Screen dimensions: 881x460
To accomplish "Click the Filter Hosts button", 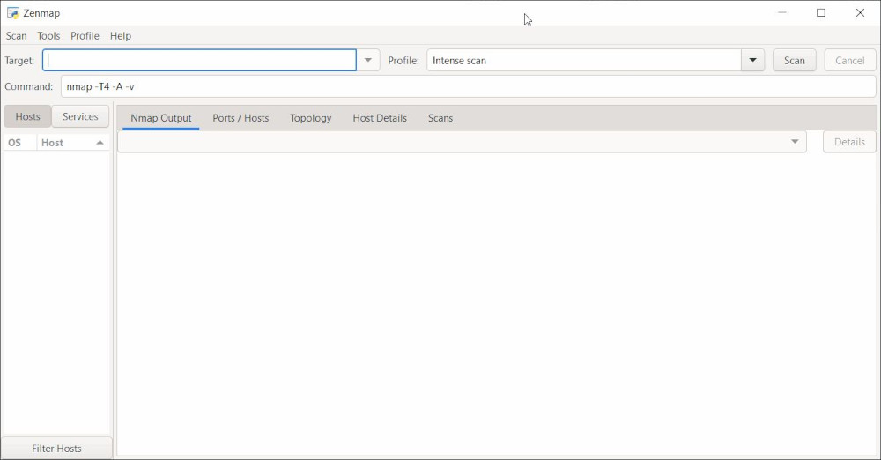I will (56, 449).
